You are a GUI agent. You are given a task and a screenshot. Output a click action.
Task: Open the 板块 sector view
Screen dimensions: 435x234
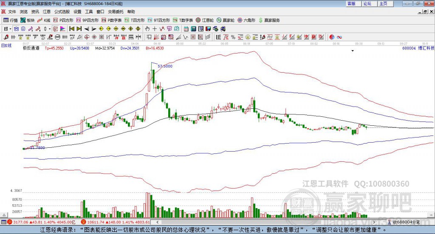(27, 20)
